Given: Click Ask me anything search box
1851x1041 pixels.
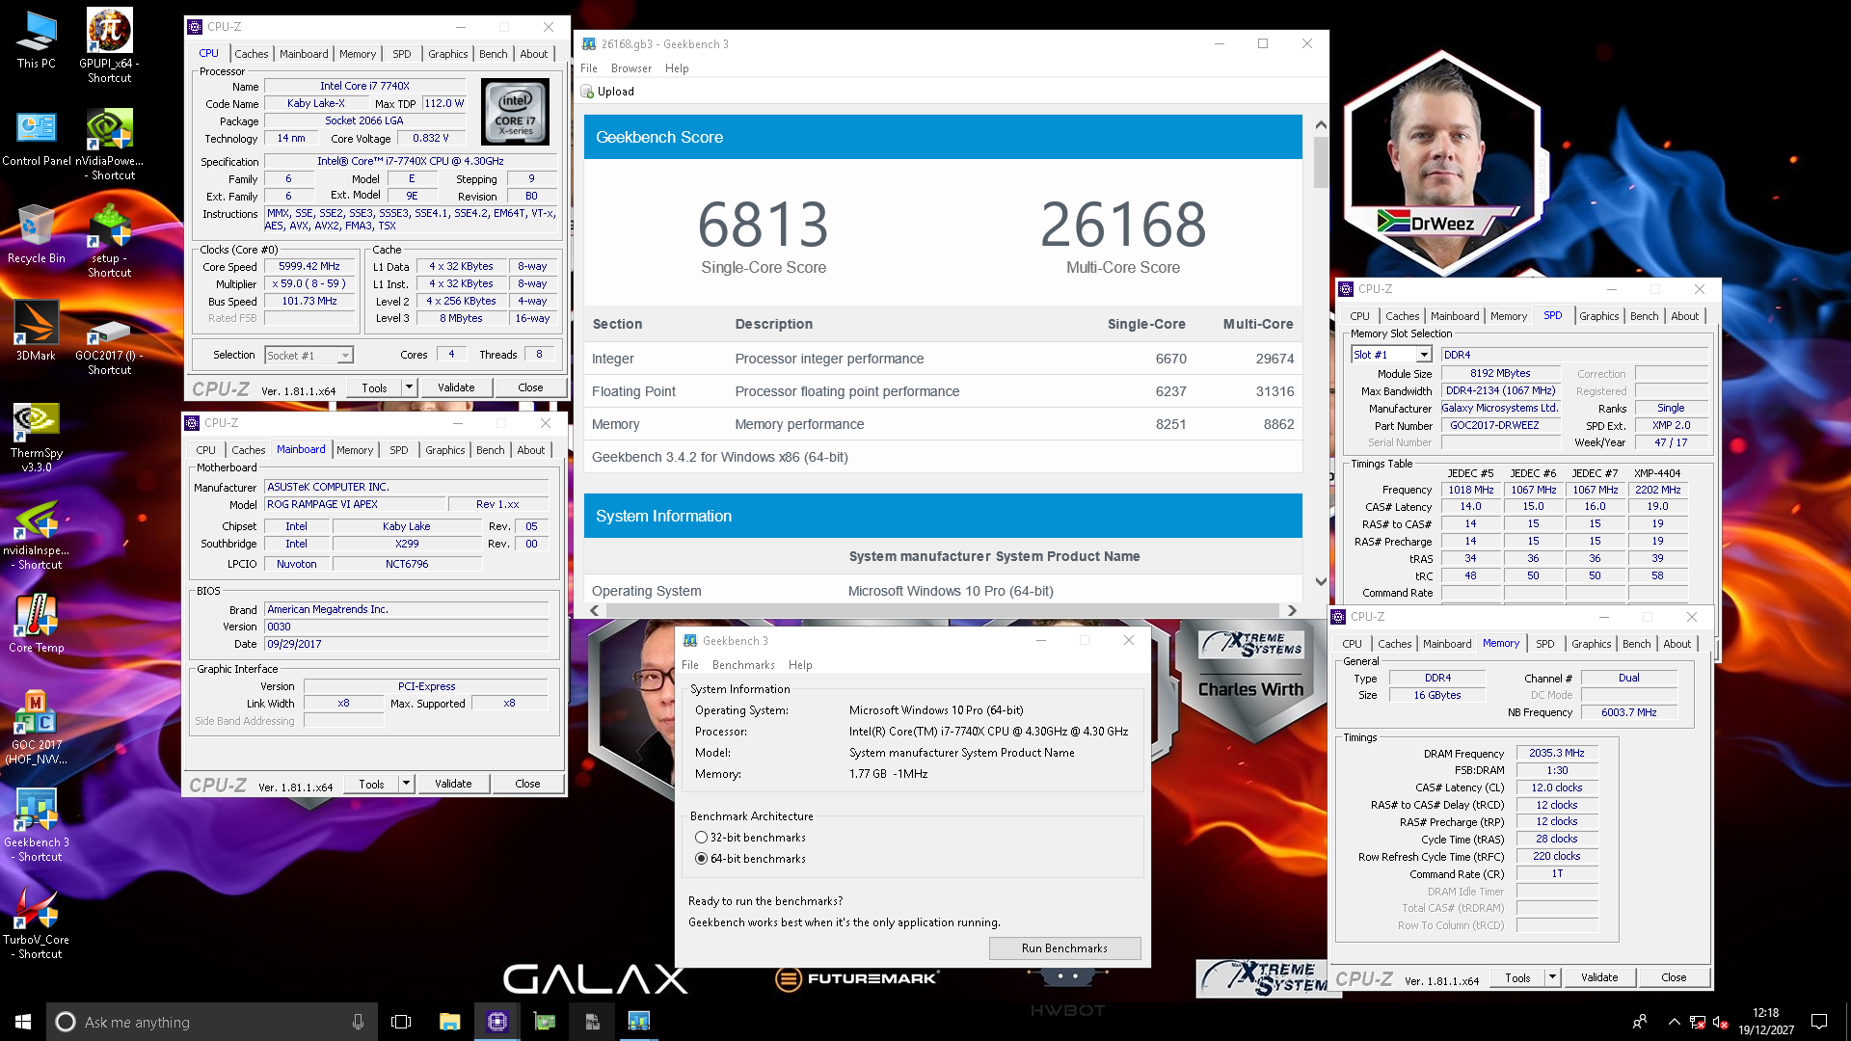Looking at the screenshot, I should point(212,1022).
